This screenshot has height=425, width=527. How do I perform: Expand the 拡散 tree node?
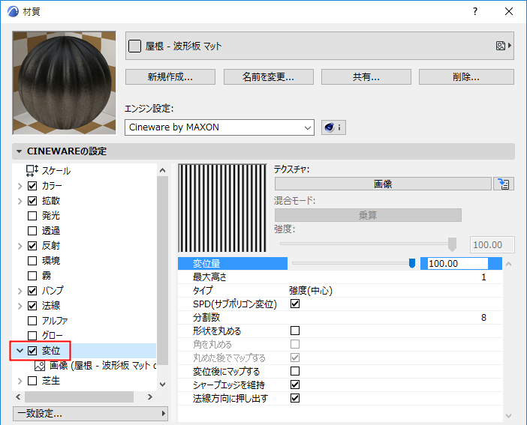click(x=20, y=201)
